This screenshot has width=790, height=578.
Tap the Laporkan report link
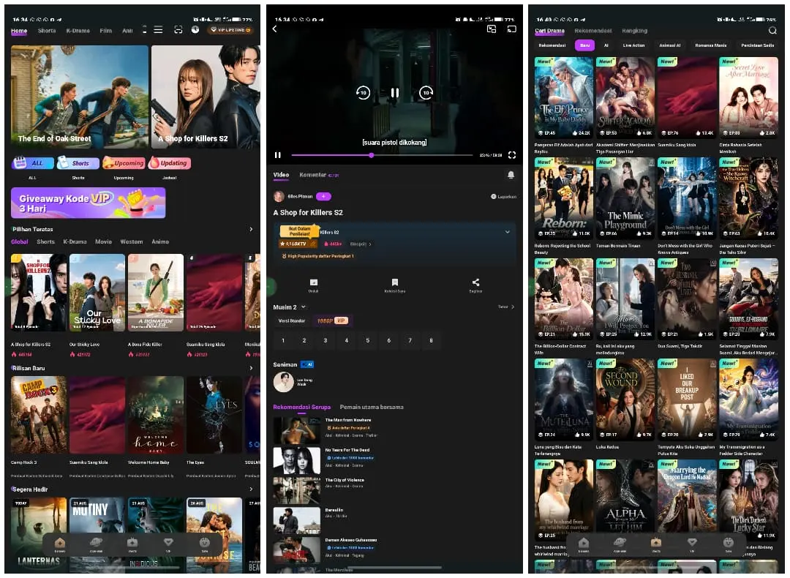[504, 197]
